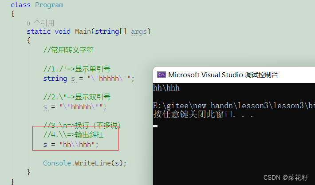315x185 pixels.
Task: Click the class Program declaration line
Action: (x=37, y=5)
